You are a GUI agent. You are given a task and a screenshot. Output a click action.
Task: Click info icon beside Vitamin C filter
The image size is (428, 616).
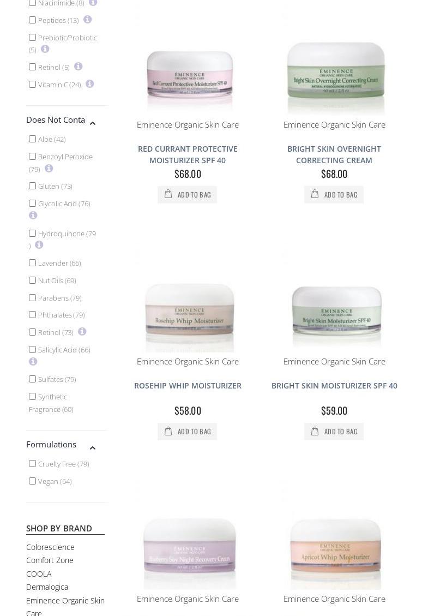pyautogui.click(x=89, y=83)
